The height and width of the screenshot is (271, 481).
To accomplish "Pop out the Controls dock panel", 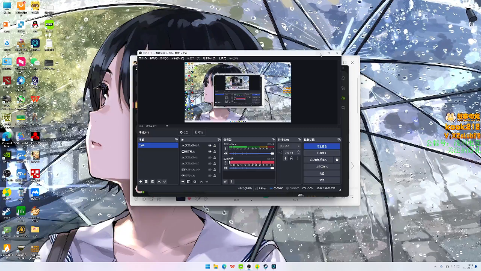I will (339, 140).
